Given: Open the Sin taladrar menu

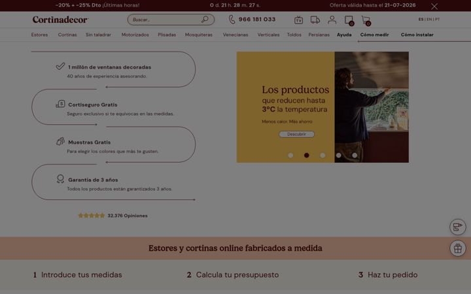Looking at the screenshot, I should pyautogui.click(x=98, y=35).
